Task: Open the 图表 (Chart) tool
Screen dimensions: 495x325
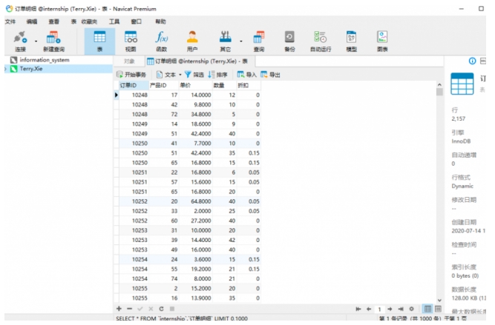Action: [382, 41]
